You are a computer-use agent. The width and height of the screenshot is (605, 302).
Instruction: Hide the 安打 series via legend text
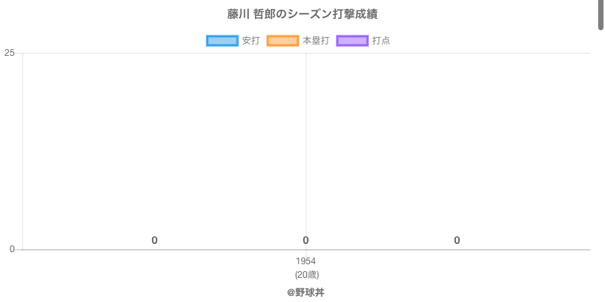click(250, 41)
